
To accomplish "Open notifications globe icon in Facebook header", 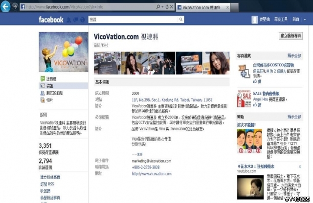I will pos(83,20).
